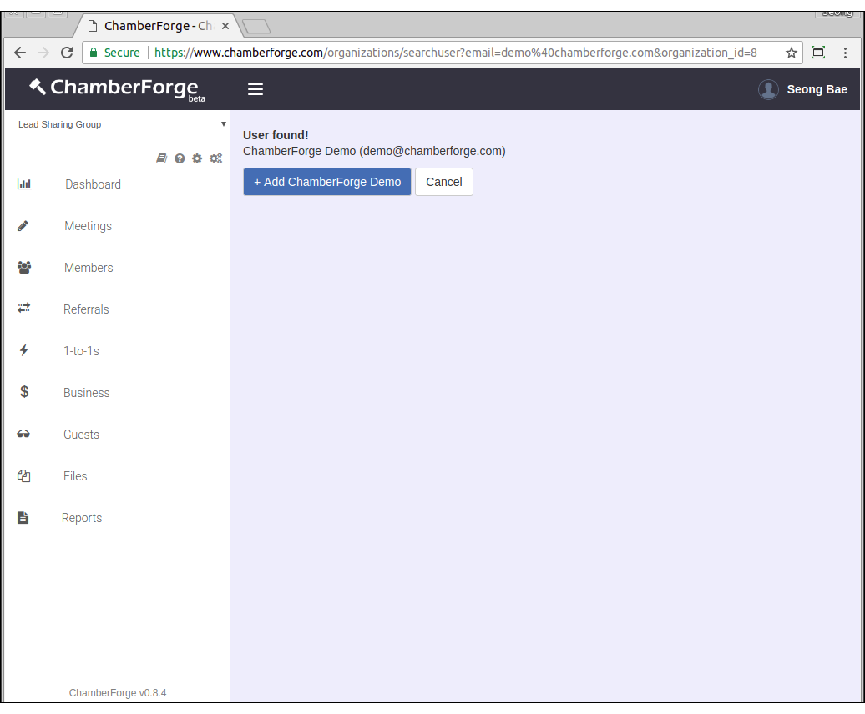Click the help question mark icon
The height and width of the screenshot is (714, 865).
(x=180, y=158)
